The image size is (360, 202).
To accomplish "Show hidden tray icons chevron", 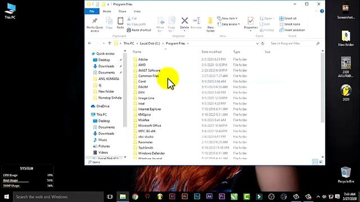I will point(318,197).
